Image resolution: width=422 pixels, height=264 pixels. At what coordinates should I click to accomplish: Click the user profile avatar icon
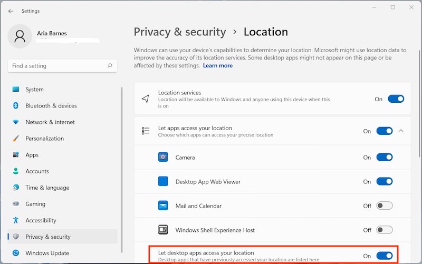20,36
